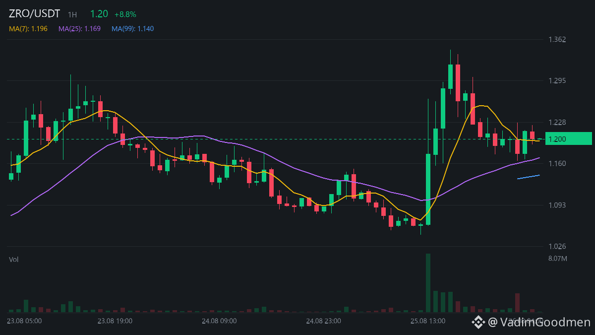
Task: Click the 1.20 current price in header
Action: coord(99,14)
